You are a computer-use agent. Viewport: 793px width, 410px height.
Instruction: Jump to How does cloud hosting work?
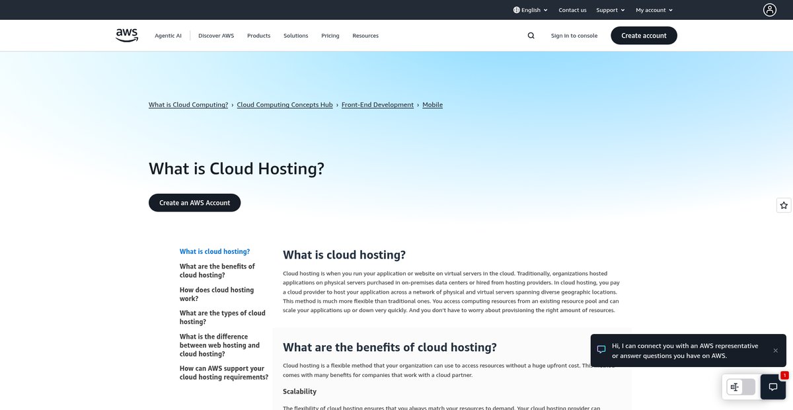[x=217, y=294]
